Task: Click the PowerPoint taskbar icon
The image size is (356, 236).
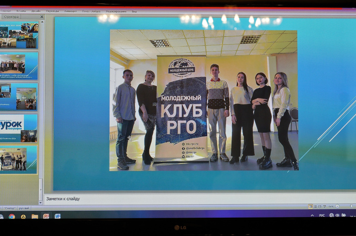Action: coord(46,216)
